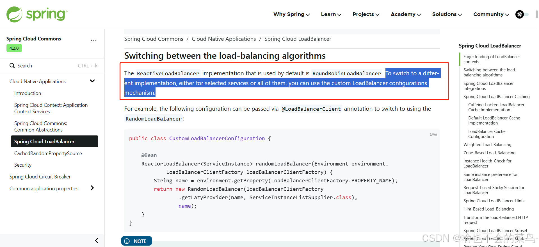Click the NOTE info icon

[127, 241]
